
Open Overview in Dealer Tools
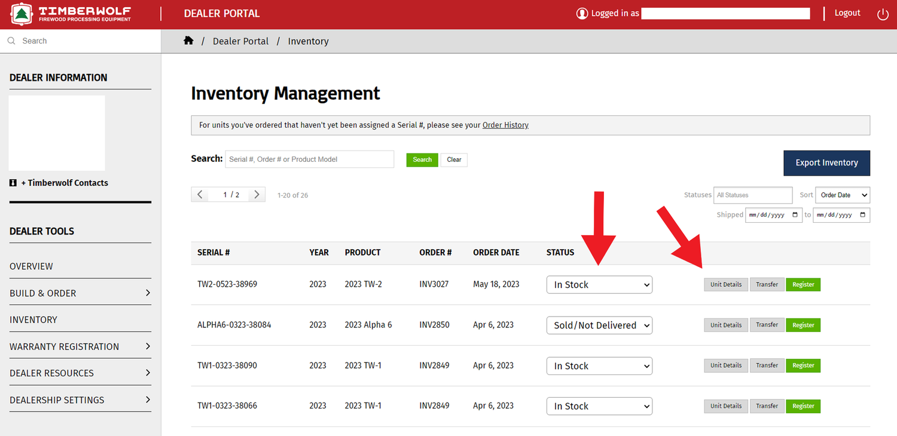[31, 266]
